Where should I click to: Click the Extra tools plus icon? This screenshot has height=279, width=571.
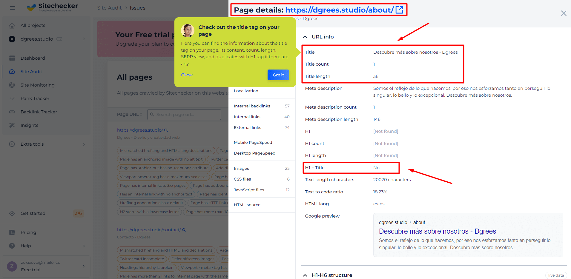point(12,144)
